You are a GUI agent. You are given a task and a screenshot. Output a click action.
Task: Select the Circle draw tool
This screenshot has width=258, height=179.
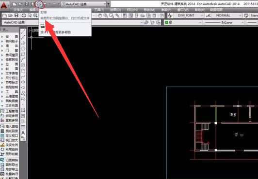click(x=23, y=65)
